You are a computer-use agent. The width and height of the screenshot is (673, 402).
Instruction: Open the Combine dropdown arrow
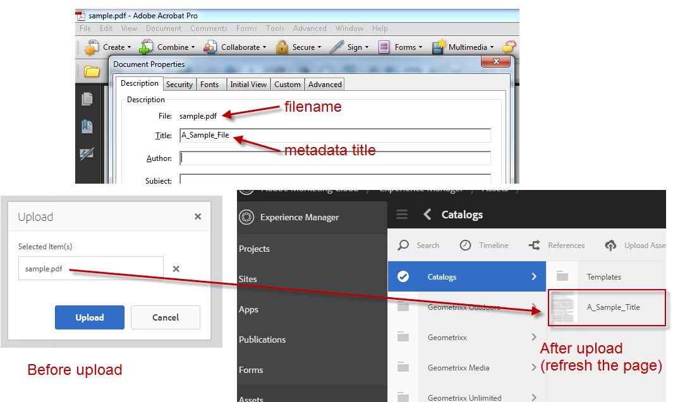click(x=193, y=47)
